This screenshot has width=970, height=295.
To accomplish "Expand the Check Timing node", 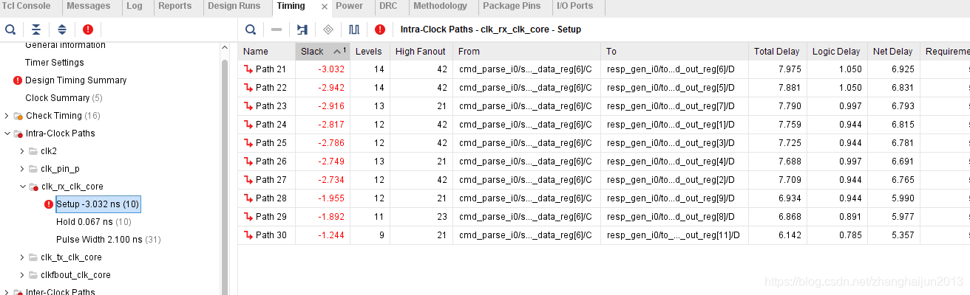I will pos(7,116).
